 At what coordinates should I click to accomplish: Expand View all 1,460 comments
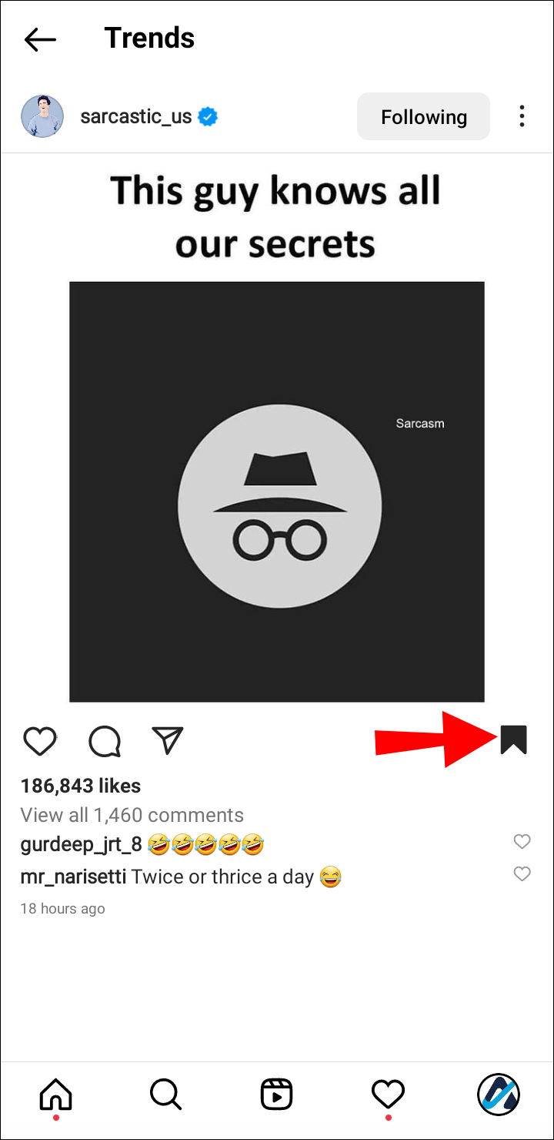pyautogui.click(x=132, y=815)
